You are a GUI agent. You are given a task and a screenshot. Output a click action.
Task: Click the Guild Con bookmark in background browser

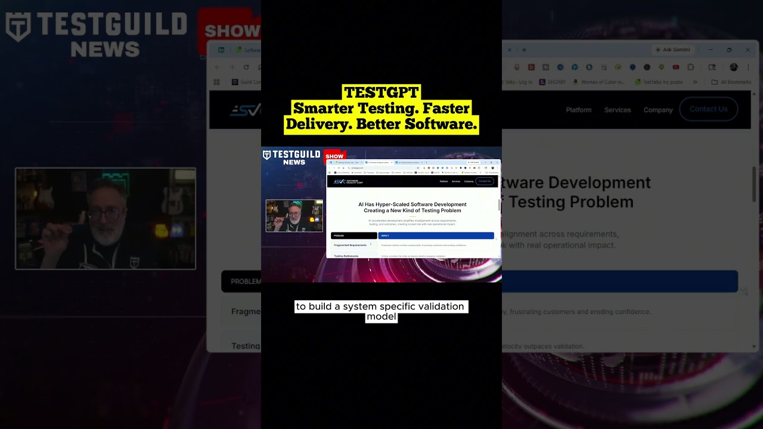pyautogui.click(x=246, y=82)
